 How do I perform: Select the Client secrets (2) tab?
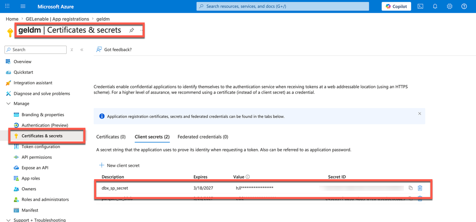[x=152, y=137]
